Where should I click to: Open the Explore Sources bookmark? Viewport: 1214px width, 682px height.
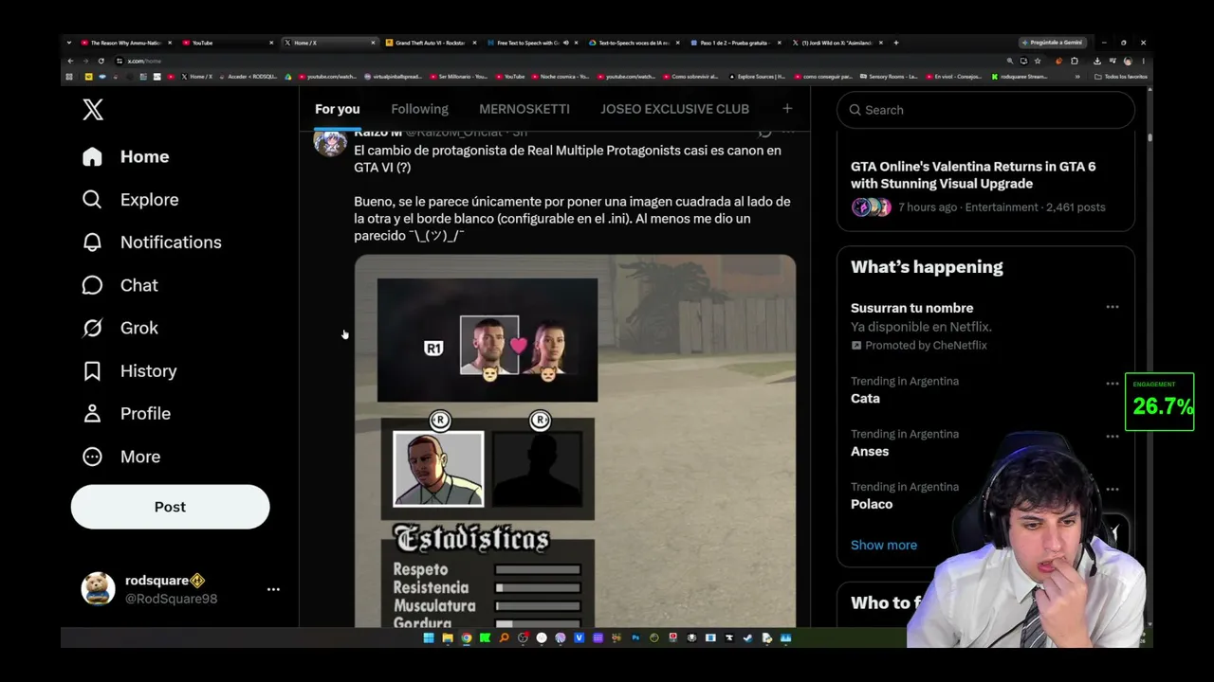(756, 77)
